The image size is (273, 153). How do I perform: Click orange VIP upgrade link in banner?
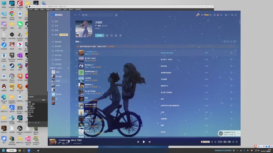coord(111,47)
